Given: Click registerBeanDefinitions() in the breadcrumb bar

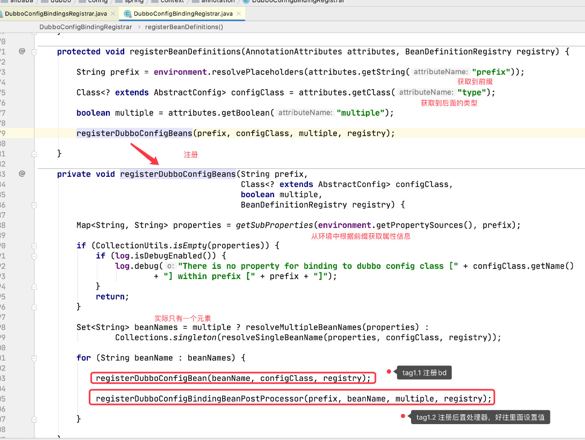Looking at the screenshot, I should click(x=184, y=27).
